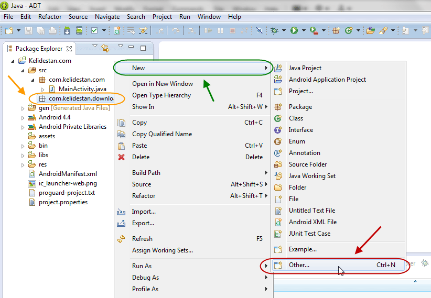
Task: Open dropdown arrow beside the New Class icon
Action: click(358, 30)
